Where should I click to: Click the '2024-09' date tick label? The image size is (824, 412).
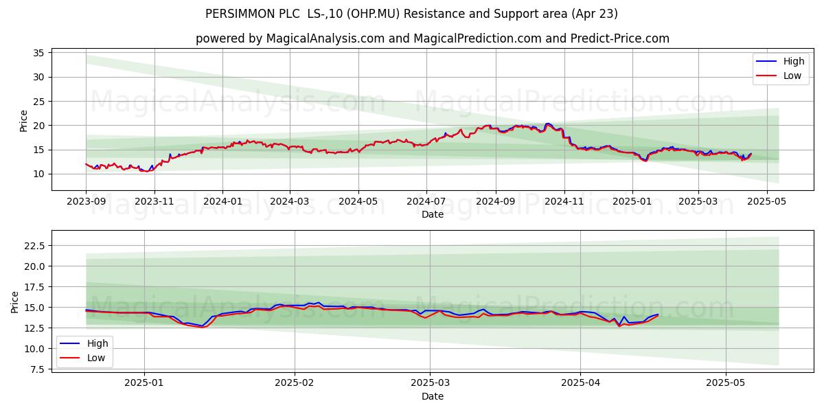[x=495, y=202]
